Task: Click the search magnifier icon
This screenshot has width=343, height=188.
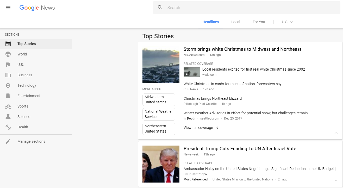Action: [160, 8]
